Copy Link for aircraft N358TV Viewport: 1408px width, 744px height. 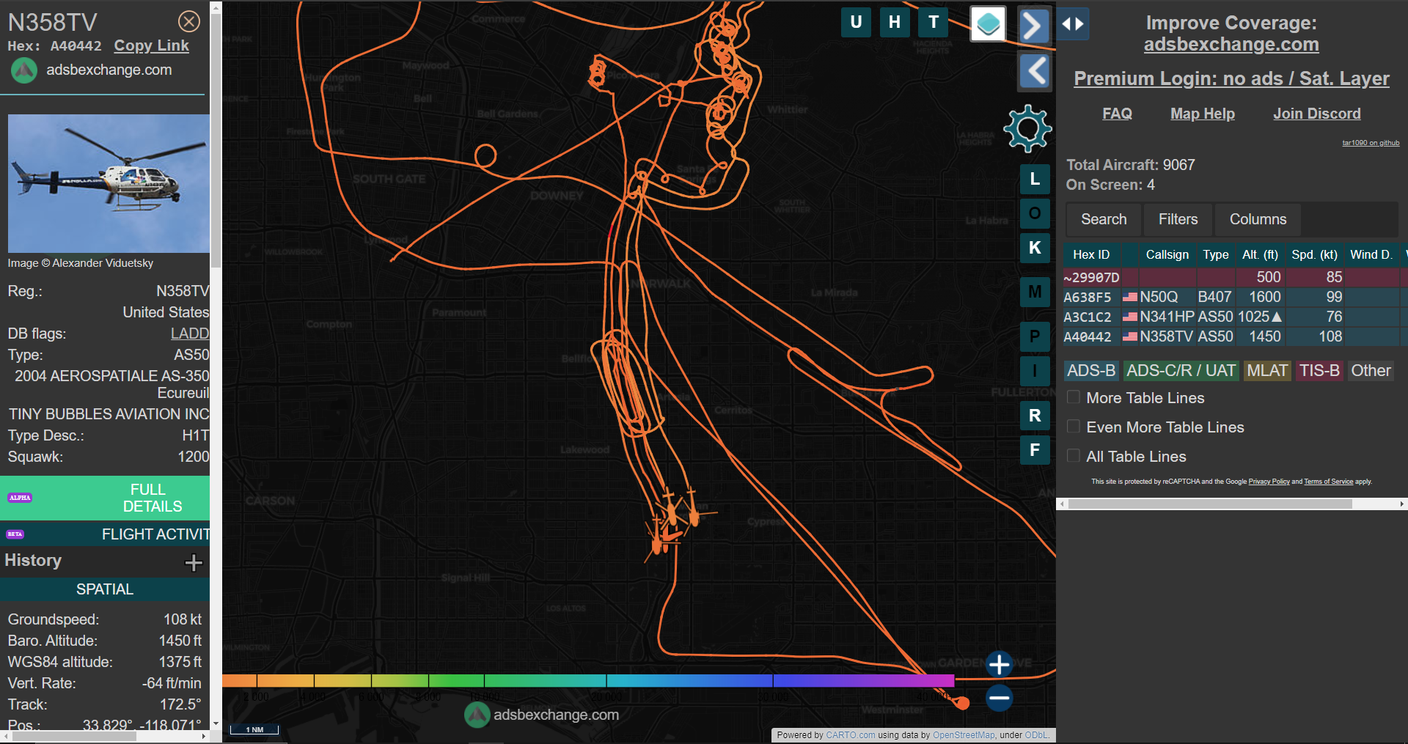click(151, 45)
